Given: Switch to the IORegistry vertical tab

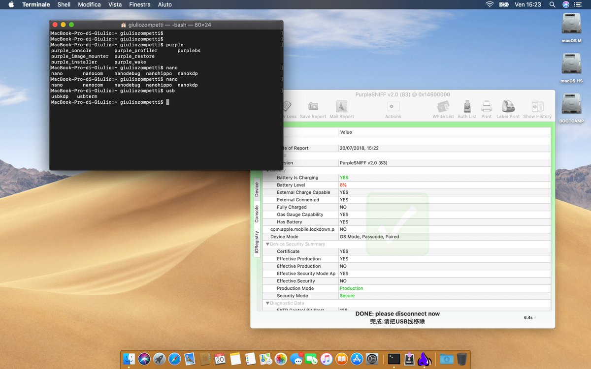Looking at the screenshot, I should 257,243.
